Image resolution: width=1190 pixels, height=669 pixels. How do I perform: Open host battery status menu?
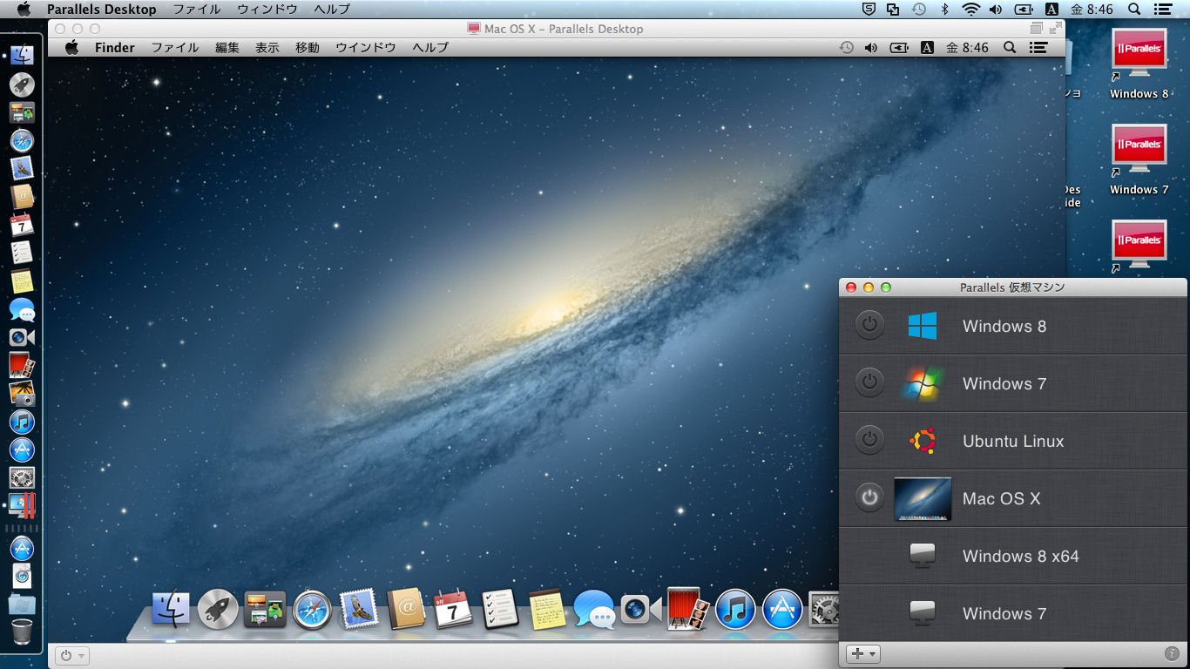[x=1024, y=10]
